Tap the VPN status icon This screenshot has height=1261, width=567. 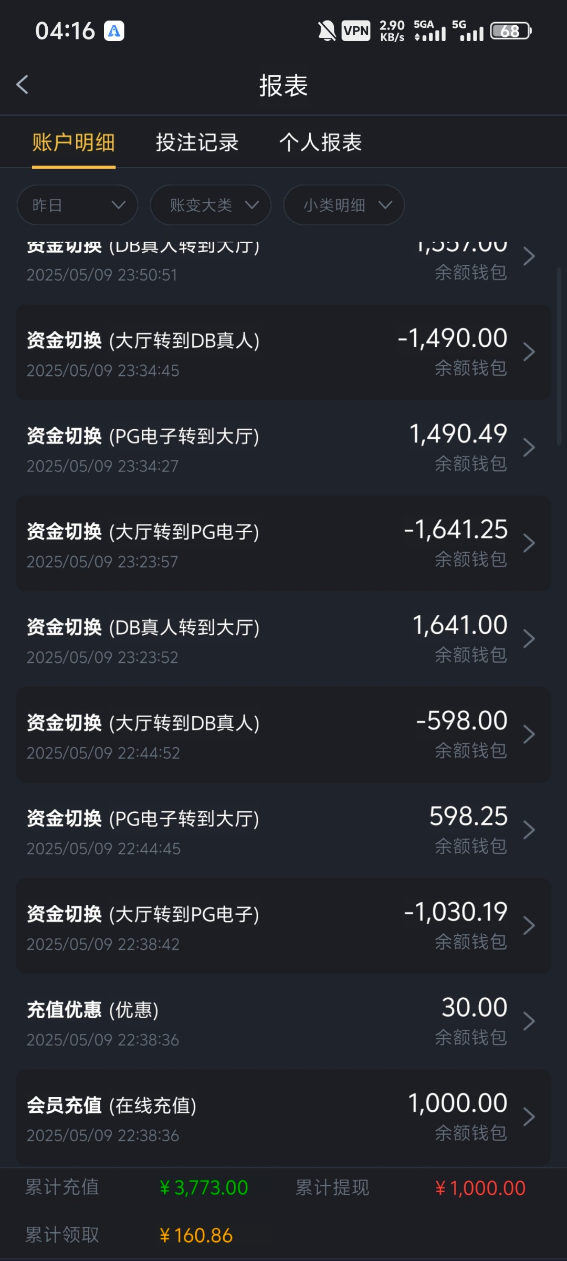[x=356, y=31]
